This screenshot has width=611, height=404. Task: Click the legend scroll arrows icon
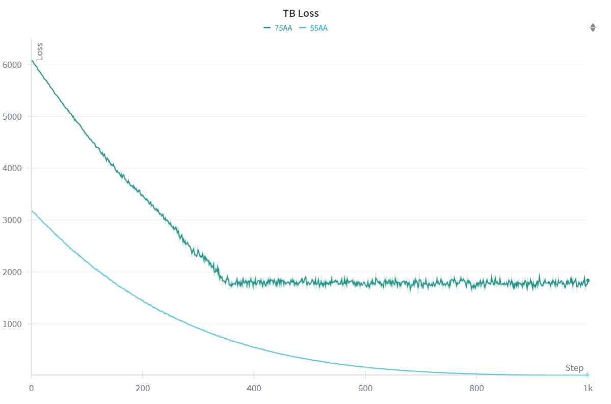point(593,28)
